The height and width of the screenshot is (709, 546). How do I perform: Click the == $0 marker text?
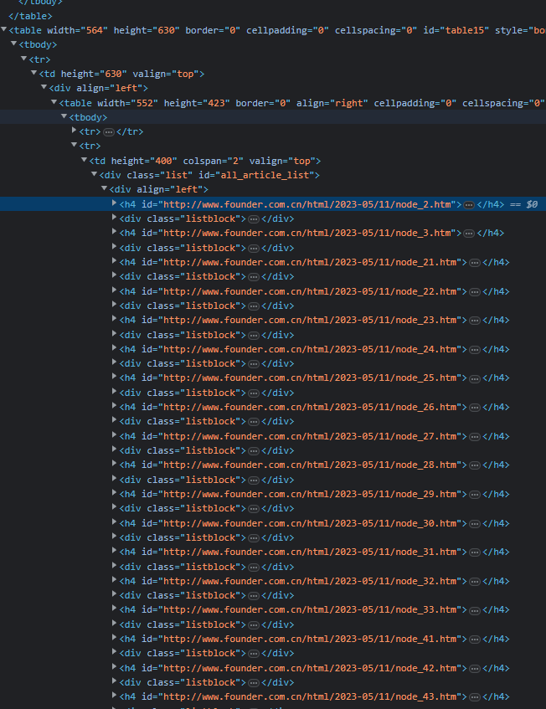click(524, 204)
